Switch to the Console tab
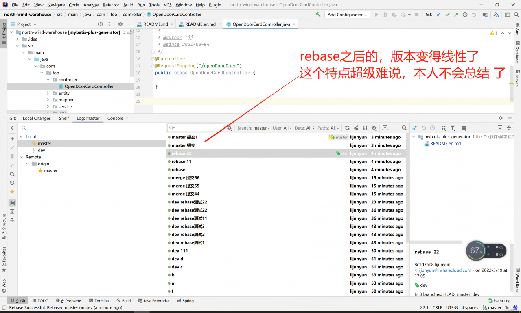The image size is (521, 313). [x=115, y=118]
